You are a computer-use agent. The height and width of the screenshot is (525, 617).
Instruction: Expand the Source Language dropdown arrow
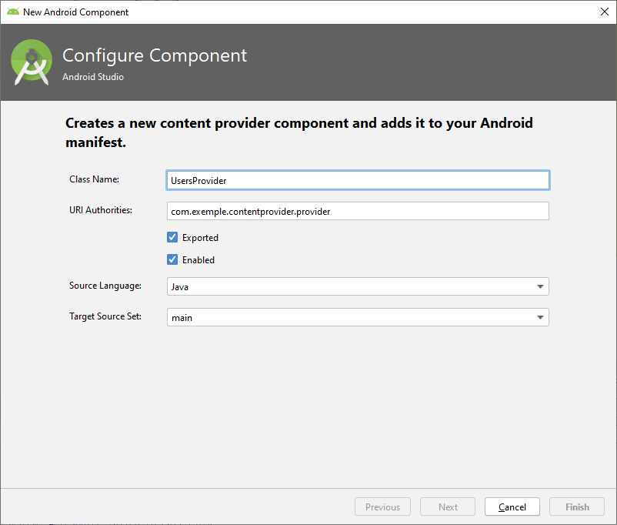pos(539,287)
